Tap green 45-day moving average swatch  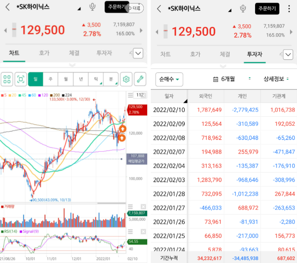(x=20, y=95)
